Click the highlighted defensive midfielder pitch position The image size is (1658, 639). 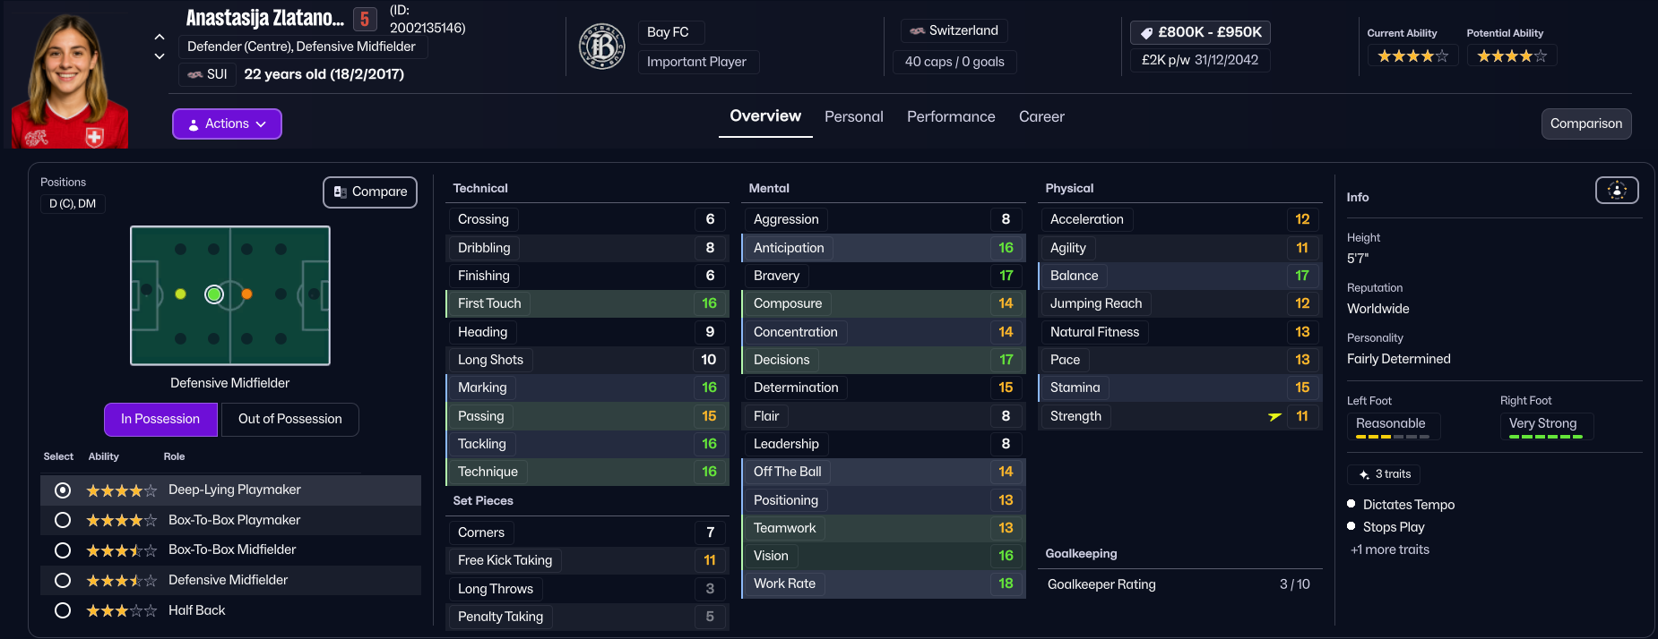pos(214,294)
